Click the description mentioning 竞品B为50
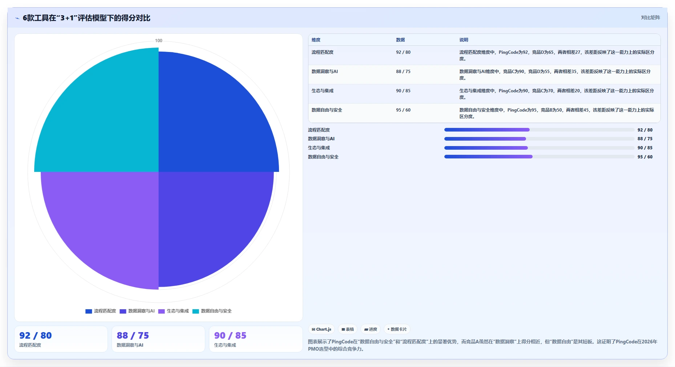The width and height of the screenshot is (675, 367). pyautogui.click(x=557, y=113)
